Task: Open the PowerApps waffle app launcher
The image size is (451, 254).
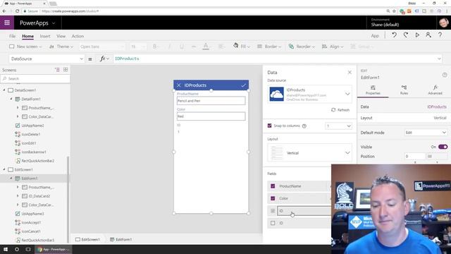Action: (7, 23)
